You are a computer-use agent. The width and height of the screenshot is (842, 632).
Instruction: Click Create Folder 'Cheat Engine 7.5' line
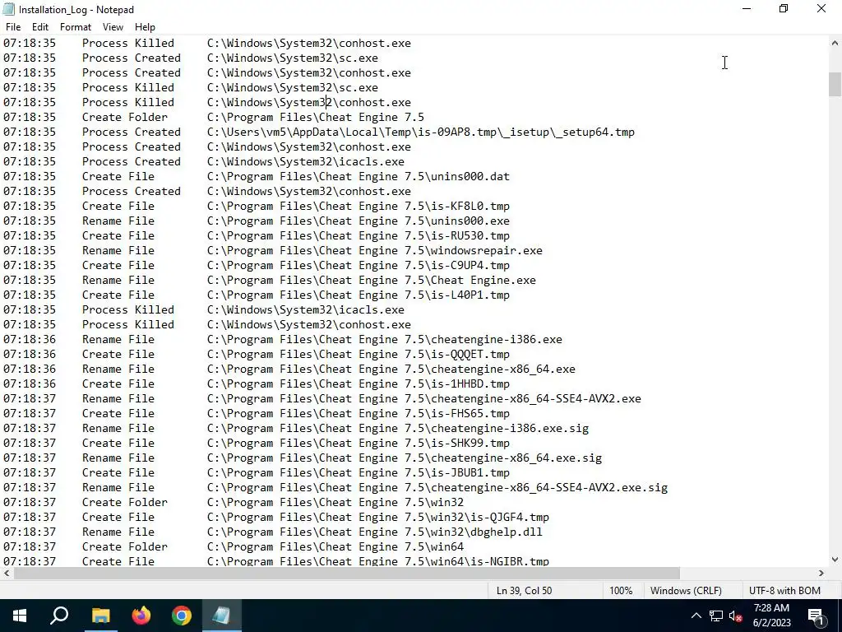tap(214, 118)
